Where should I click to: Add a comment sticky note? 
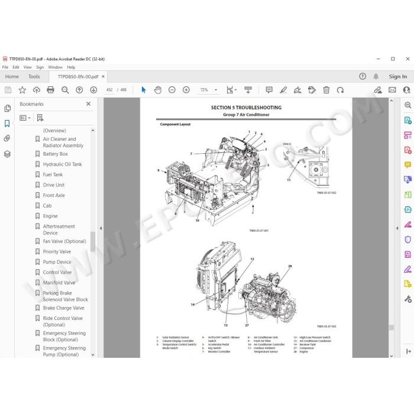[x=269, y=90]
